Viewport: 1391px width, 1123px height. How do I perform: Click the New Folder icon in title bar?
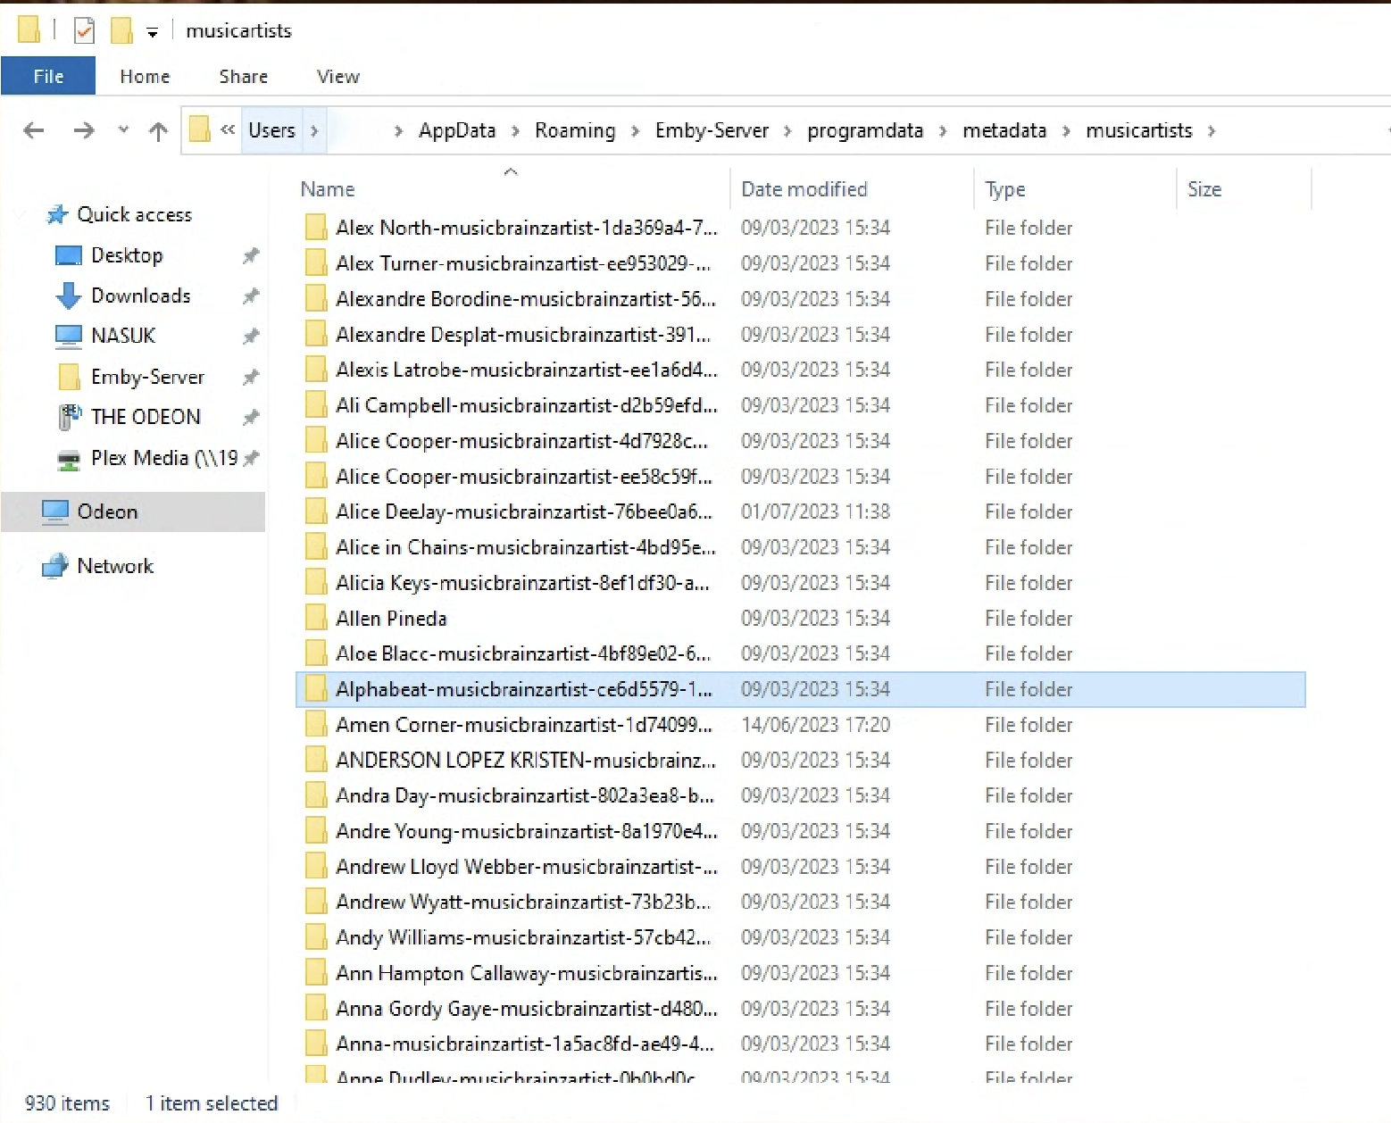(x=121, y=31)
